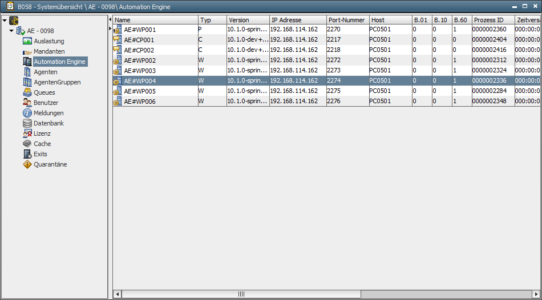Open Quarantäne tree entry

point(50,164)
